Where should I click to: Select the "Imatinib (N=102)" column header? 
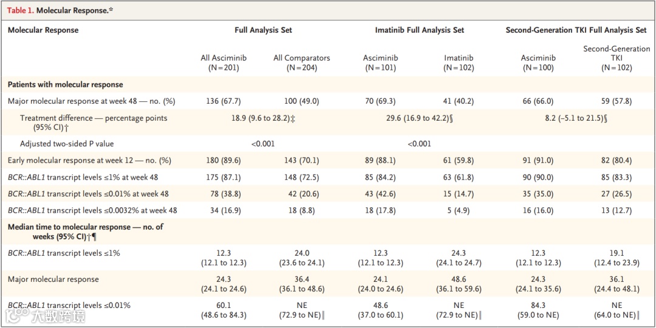459,63
